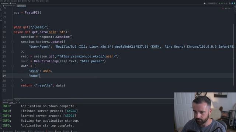Open the Problems tool window
This screenshot has height=132, width=236.
49,131
